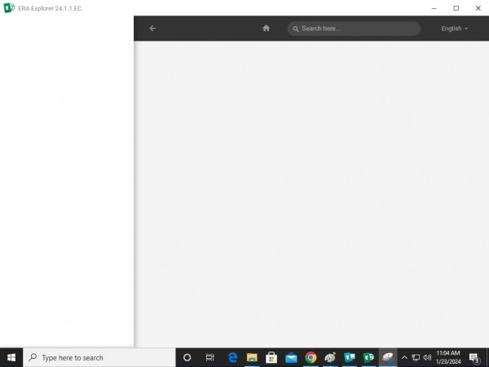The width and height of the screenshot is (489, 367).
Task: Open the English language dropdown
Action: 454,29
